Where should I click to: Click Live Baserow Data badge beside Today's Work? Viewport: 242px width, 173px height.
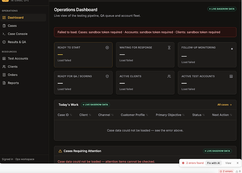pyautogui.click(x=95, y=105)
